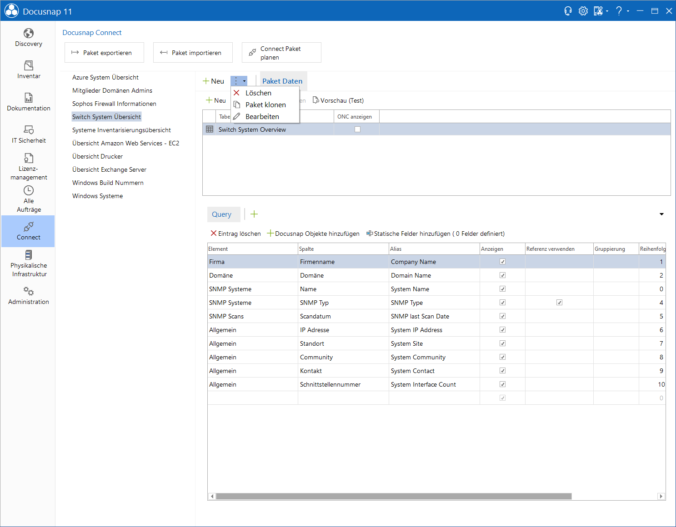Toggle Anzeigen for Standort row
The width and height of the screenshot is (676, 527).
coord(502,343)
